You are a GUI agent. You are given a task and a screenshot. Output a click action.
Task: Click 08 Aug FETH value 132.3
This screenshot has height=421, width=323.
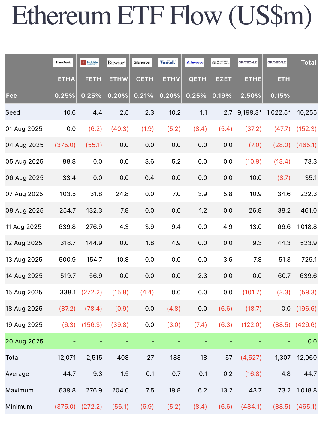coord(94,210)
